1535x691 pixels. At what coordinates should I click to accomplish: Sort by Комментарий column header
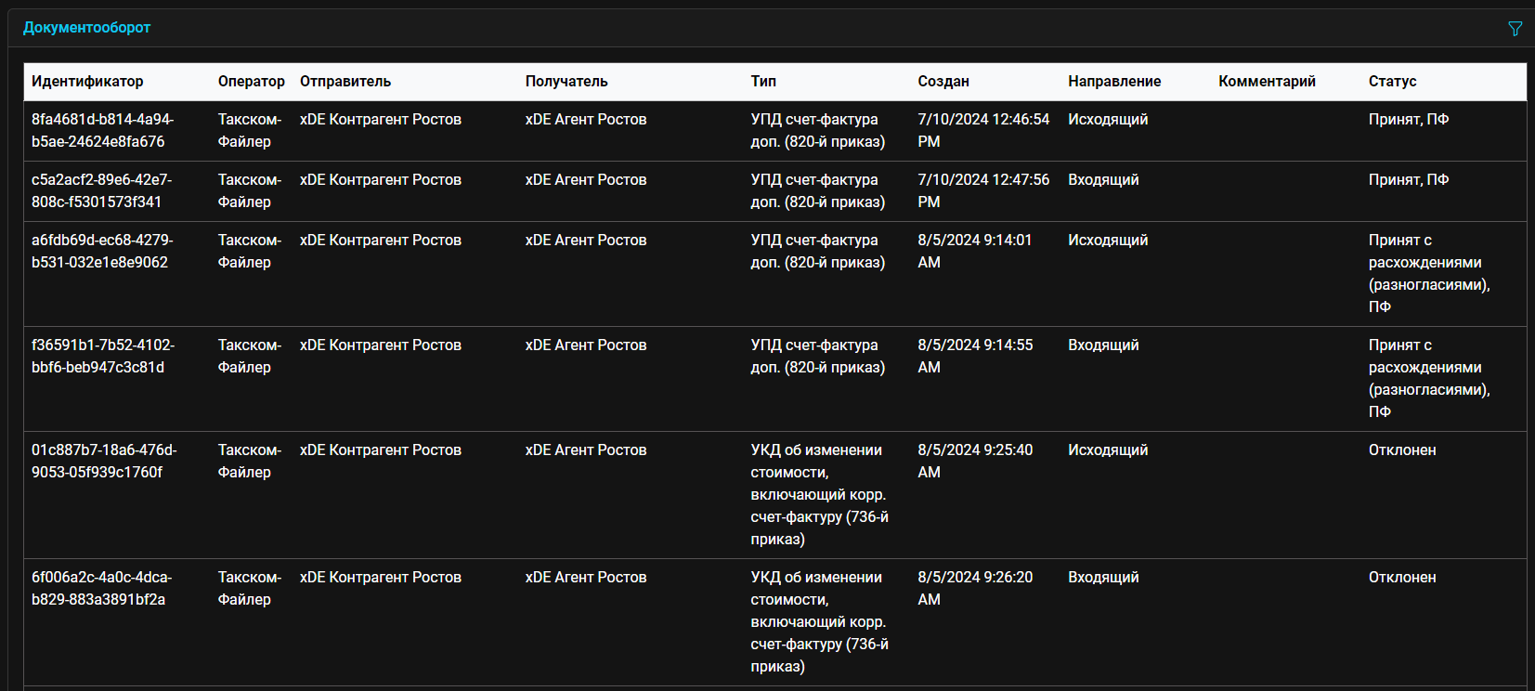[1268, 82]
